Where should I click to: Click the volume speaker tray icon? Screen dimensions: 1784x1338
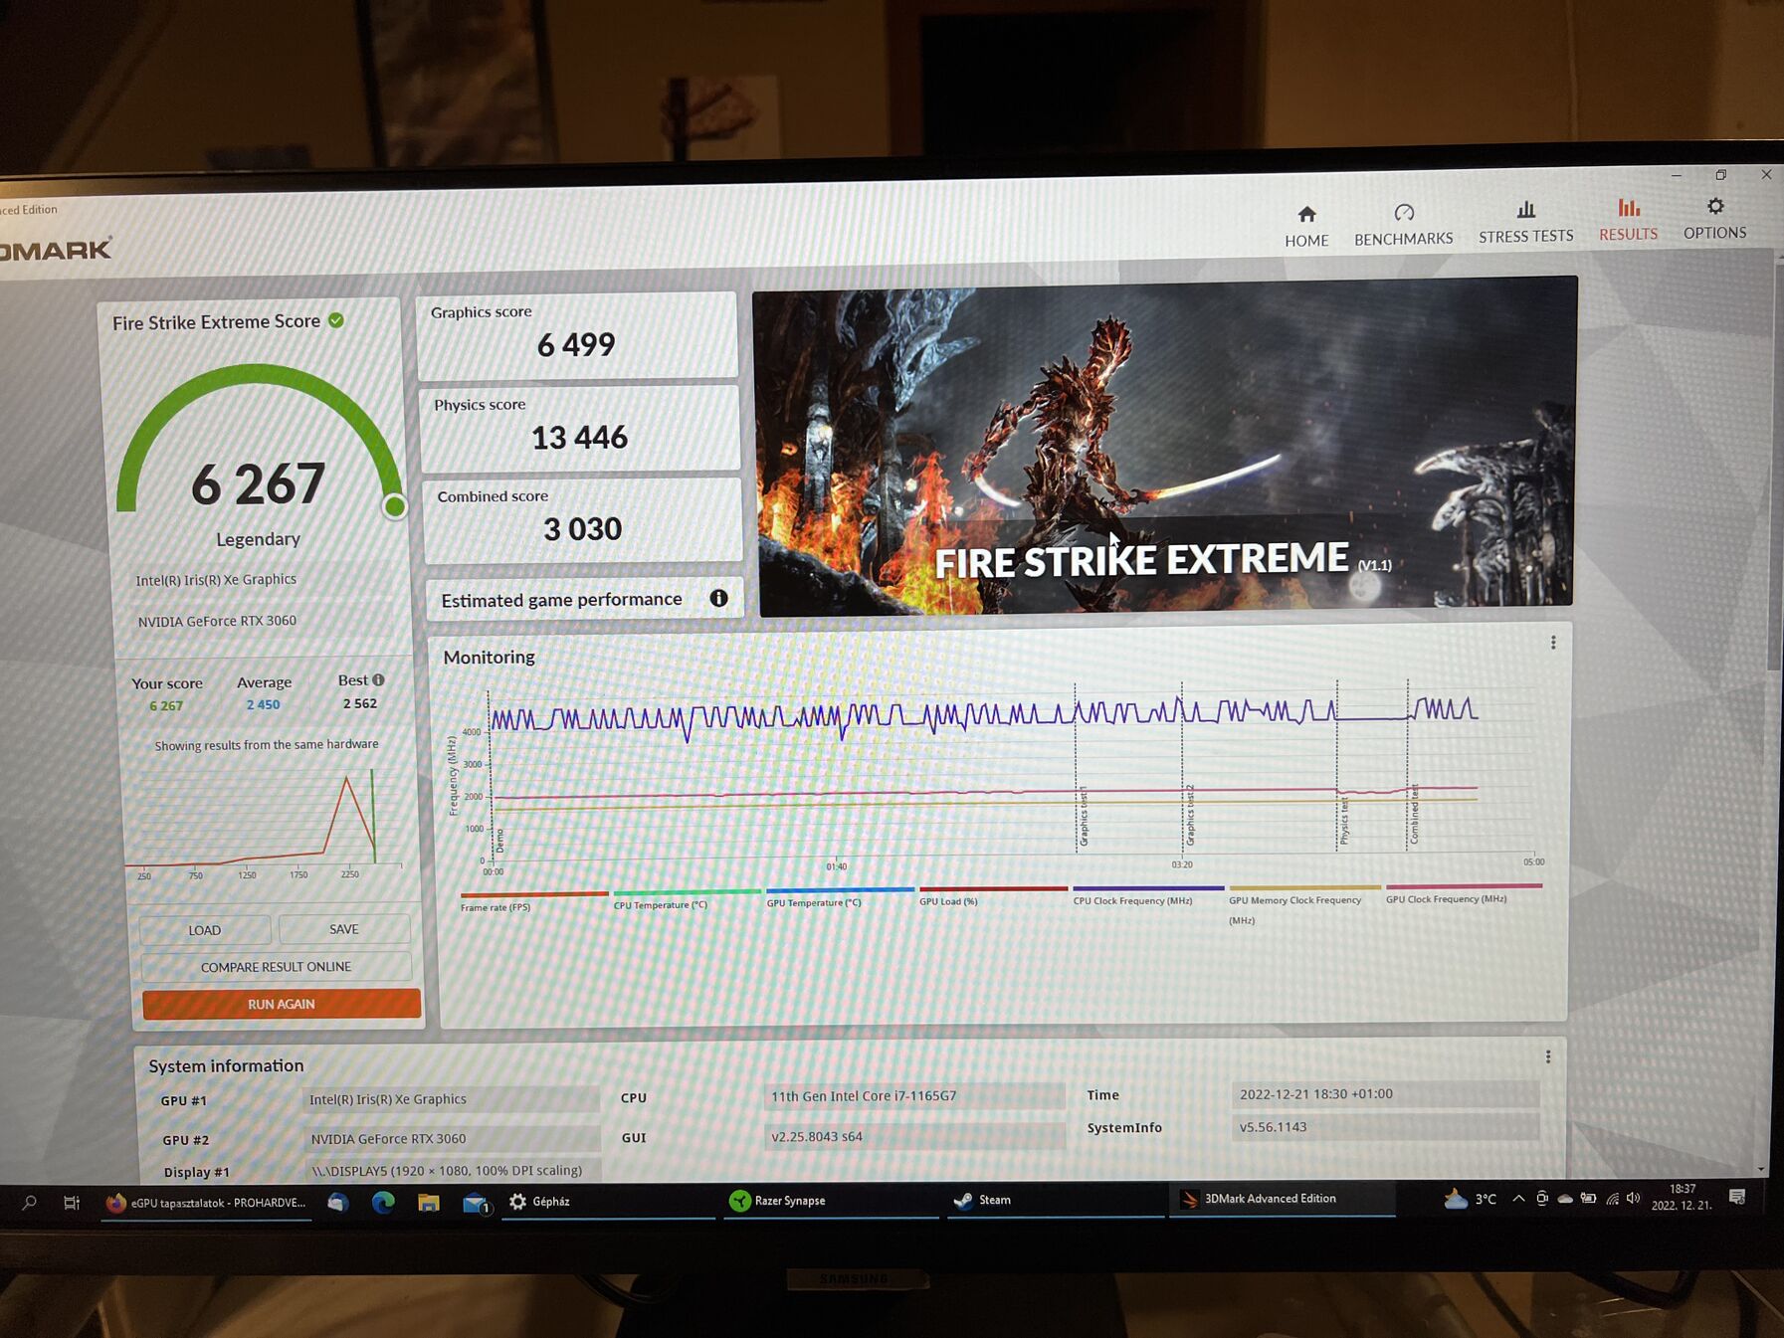(x=1633, y=1198)
